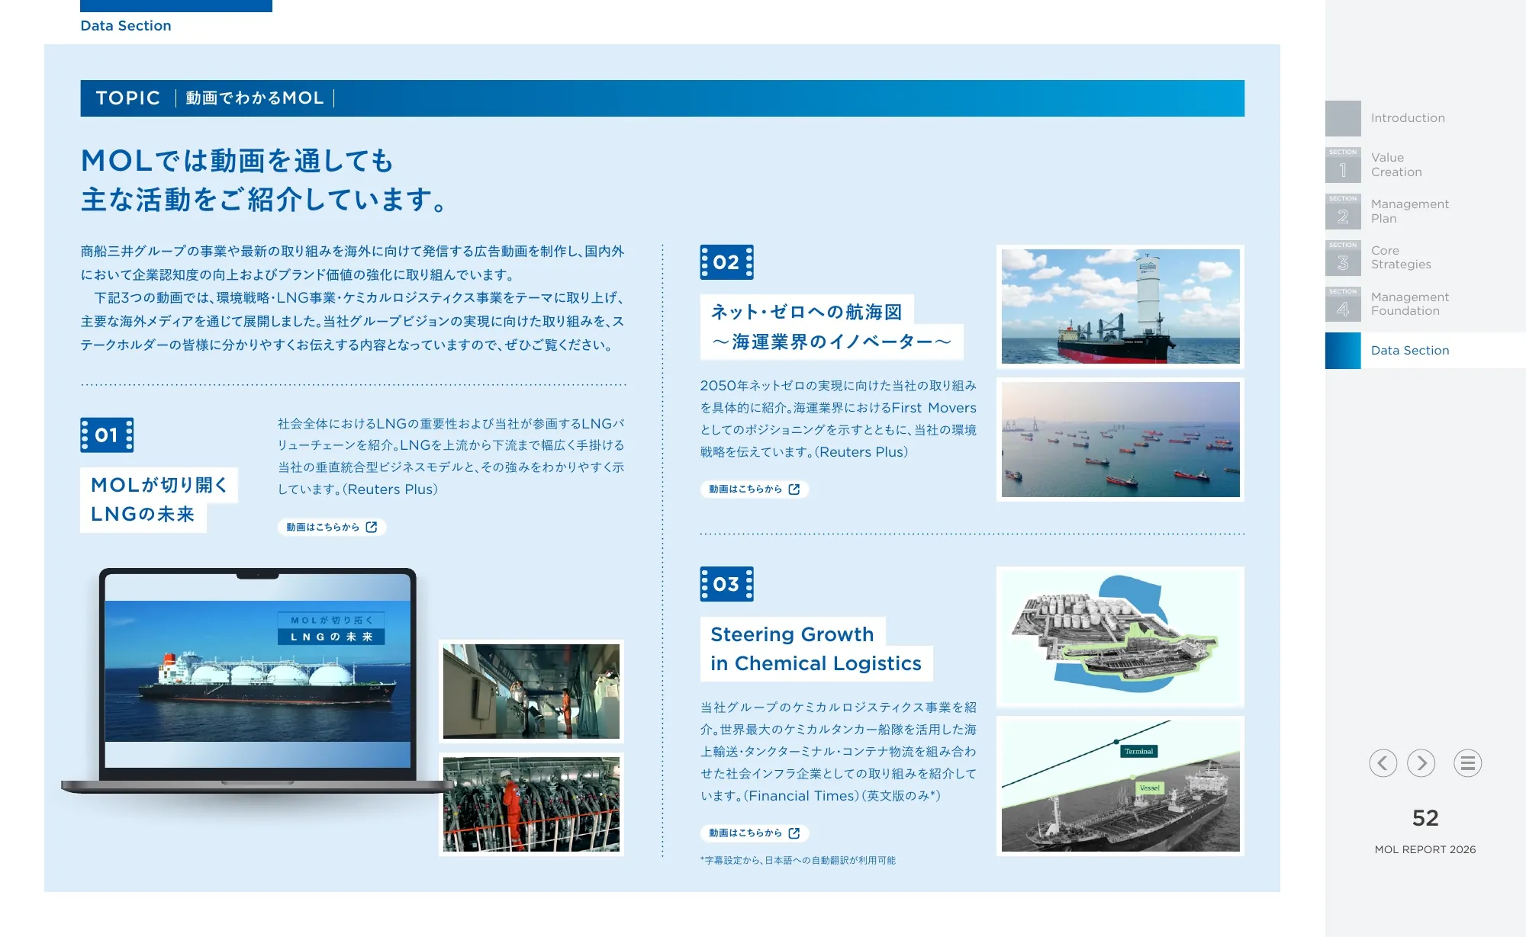
Task: Click the 'TOPIC 動画でわかるMOL' banner
Action: tap(662, 98)
